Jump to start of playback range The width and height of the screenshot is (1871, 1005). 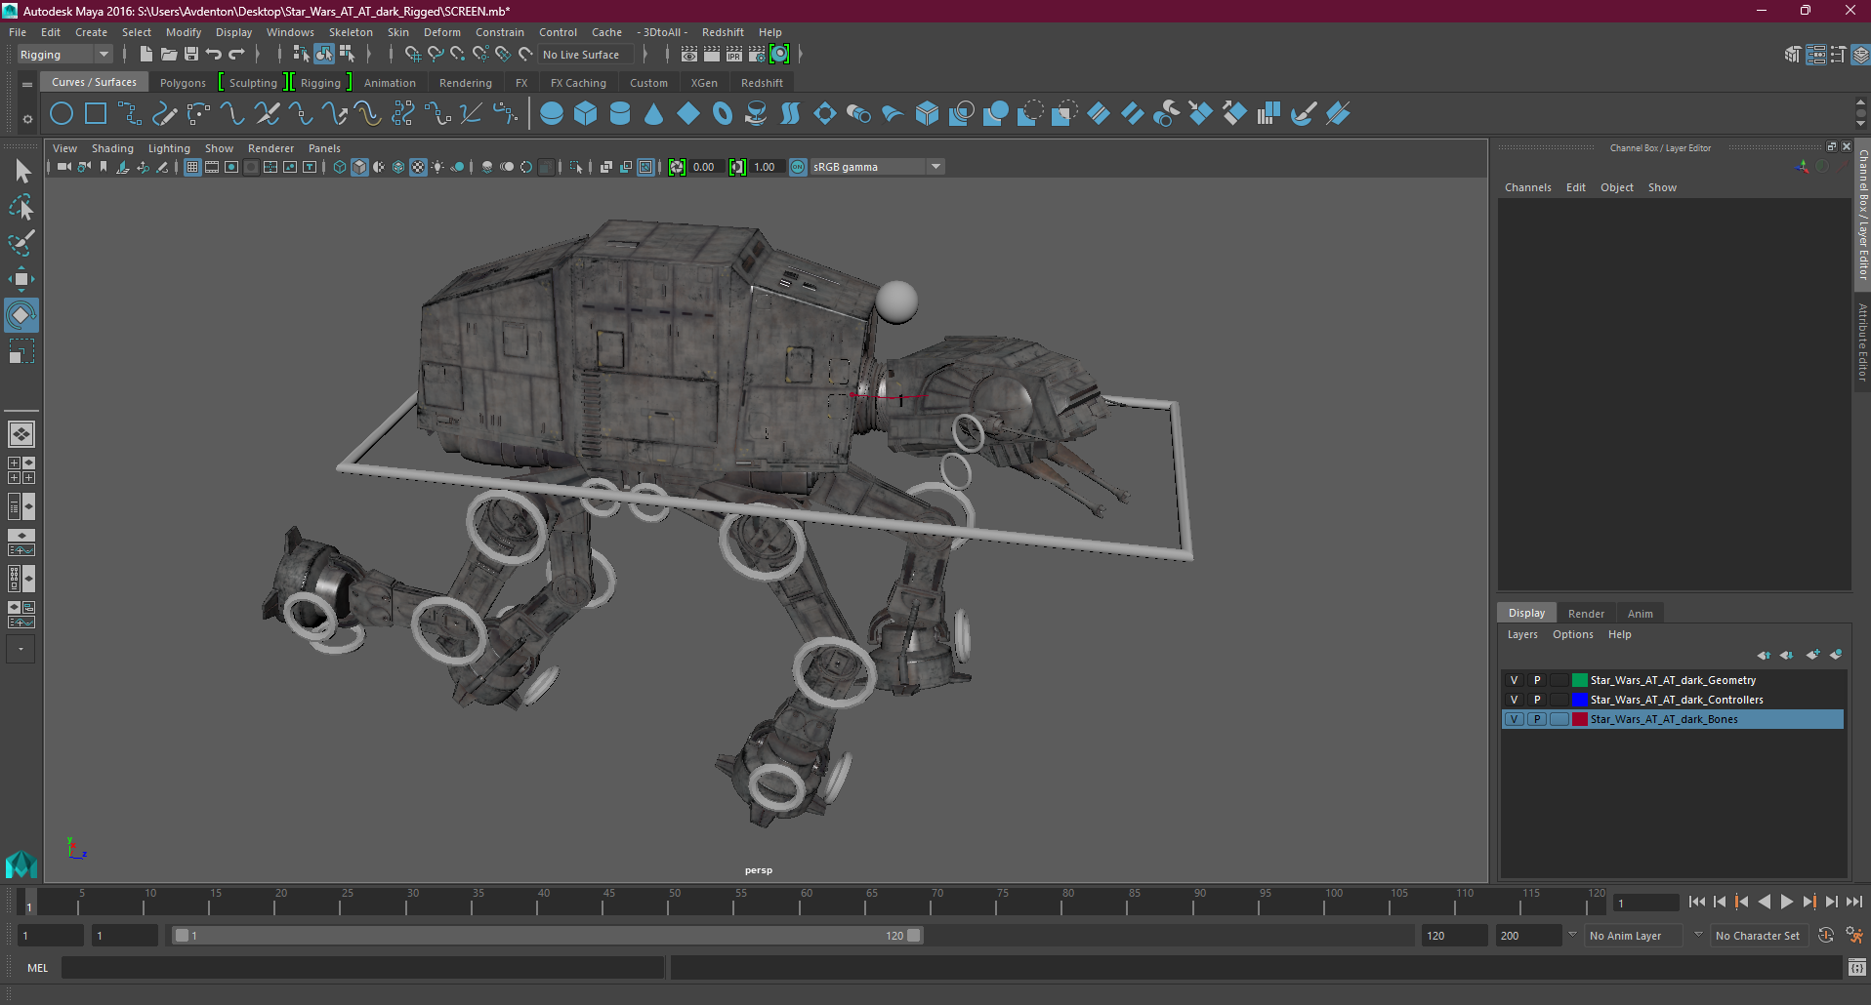[1697, 903]
